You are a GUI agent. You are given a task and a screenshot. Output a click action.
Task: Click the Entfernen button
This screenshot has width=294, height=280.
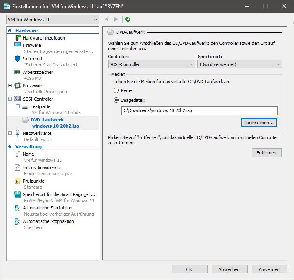click(267, 153)
